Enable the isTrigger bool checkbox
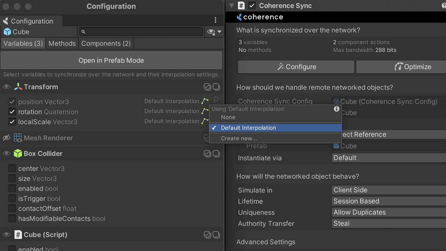 click(12, 198)
